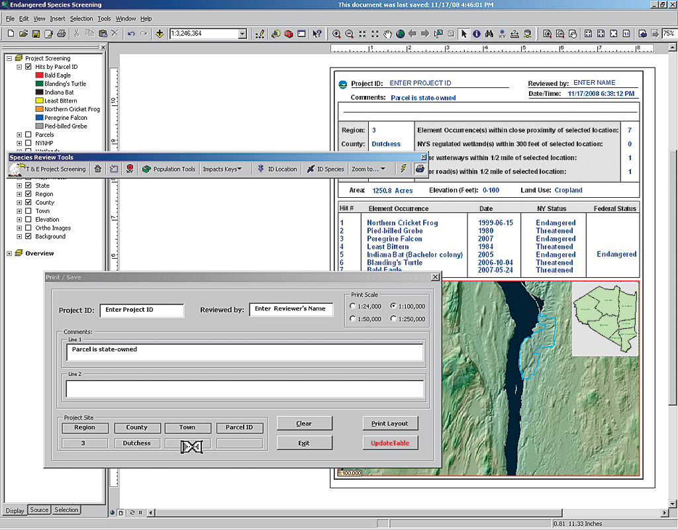
Task: Expand the Overview data frame
Action: [9, 253]
